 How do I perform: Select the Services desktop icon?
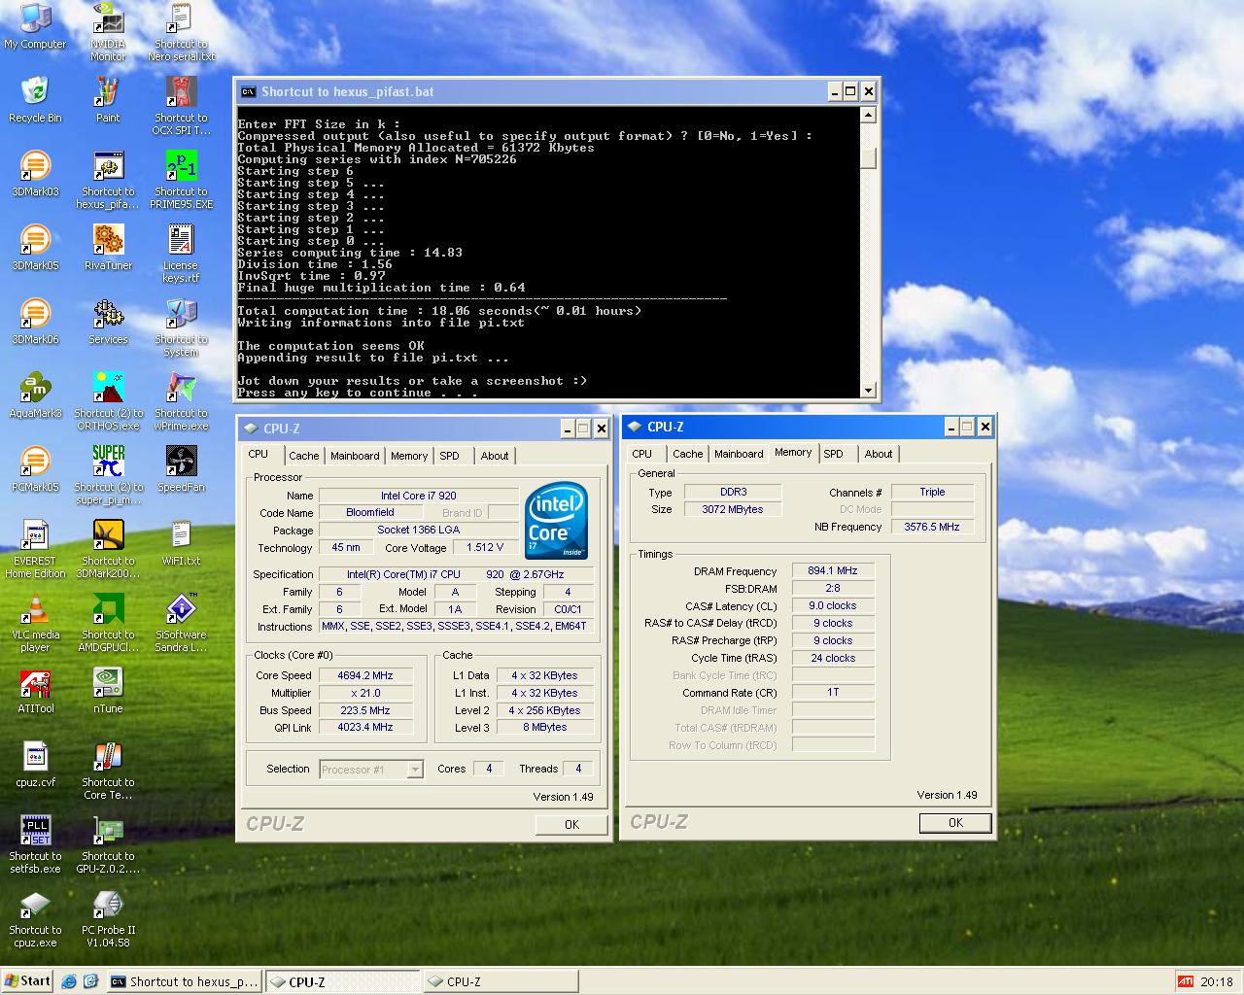(108, 322)
